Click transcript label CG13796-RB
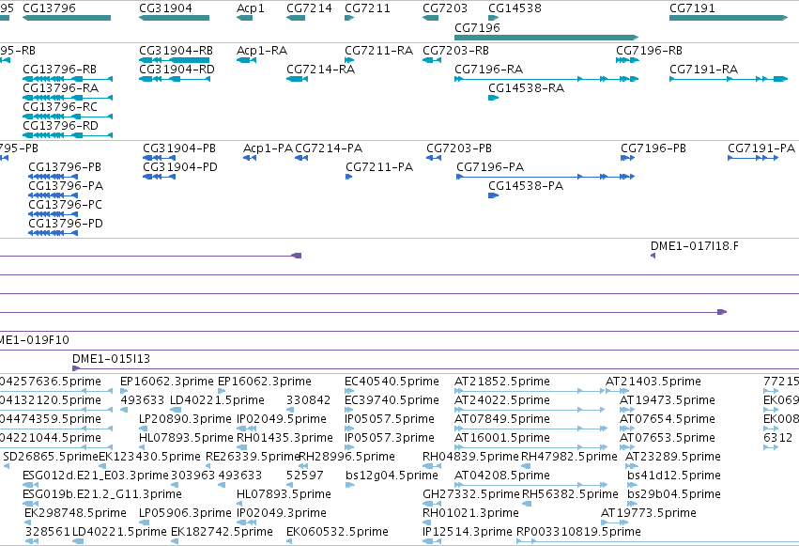 tap(59, 70)
